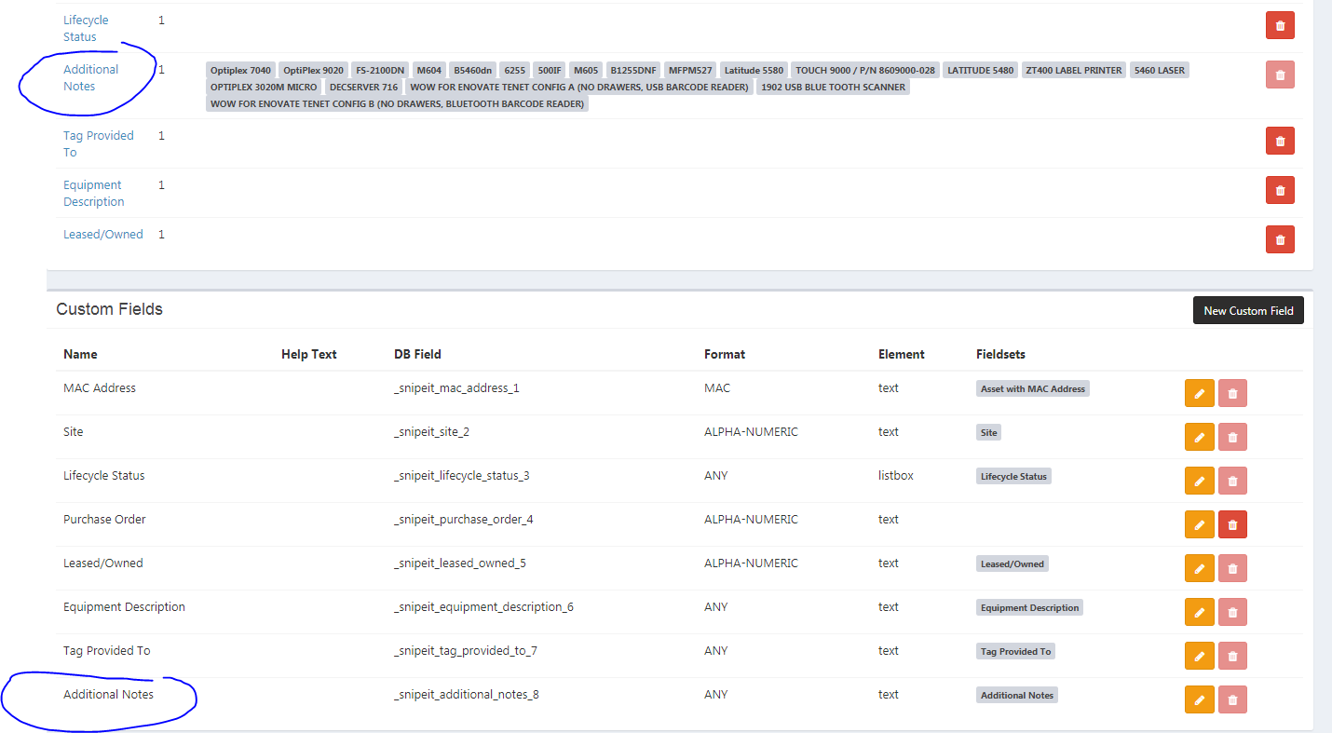Open the Tag Provided To fieldset link
Viewport: 1332px width, 733px height.
[x=99, y=143]
